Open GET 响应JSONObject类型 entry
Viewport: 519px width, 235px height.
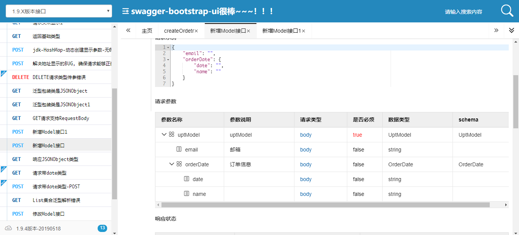56,159
